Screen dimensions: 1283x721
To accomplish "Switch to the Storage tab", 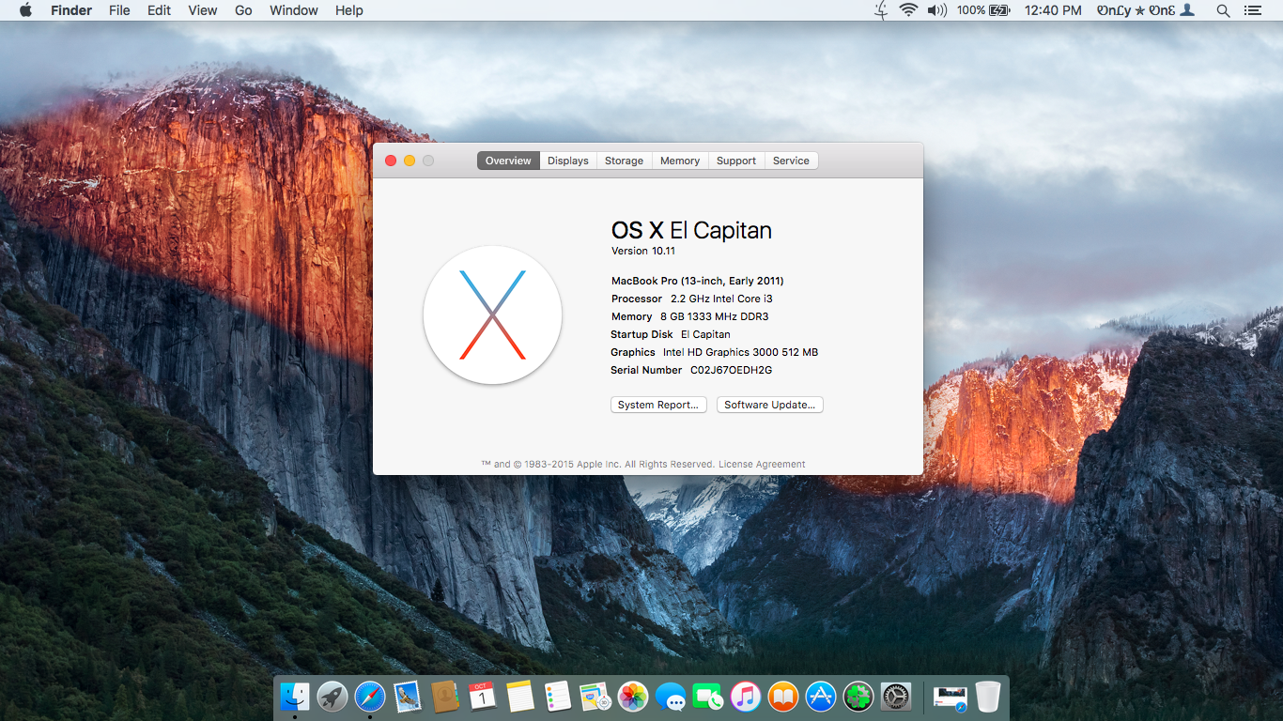I will coord(624,161).
